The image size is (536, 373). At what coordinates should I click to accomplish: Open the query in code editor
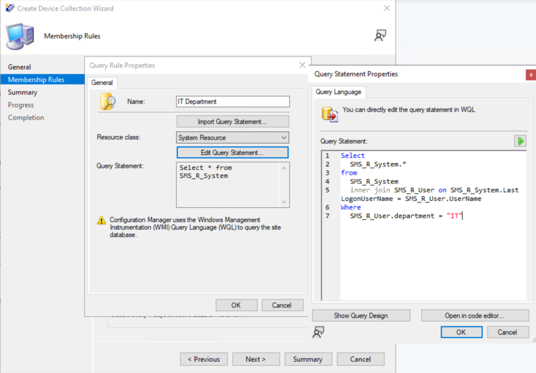pos(474,315)
